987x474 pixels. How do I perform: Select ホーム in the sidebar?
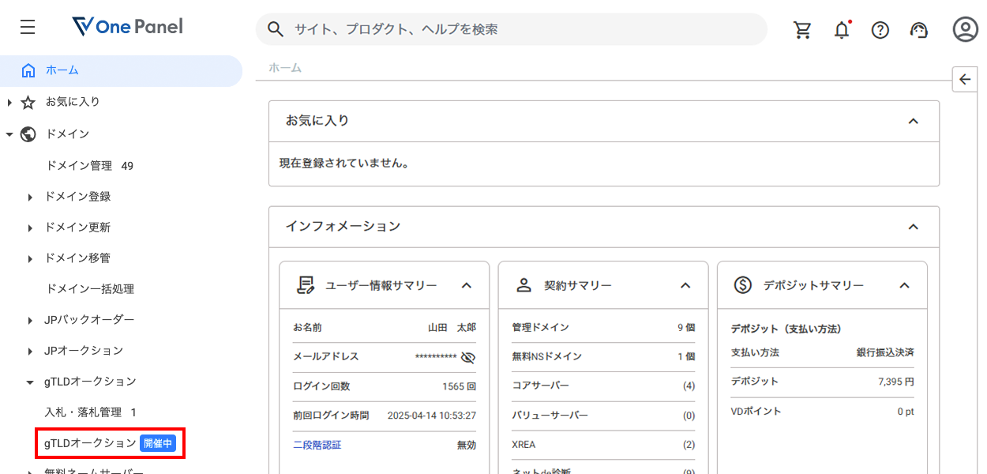(x=62, y=70)
